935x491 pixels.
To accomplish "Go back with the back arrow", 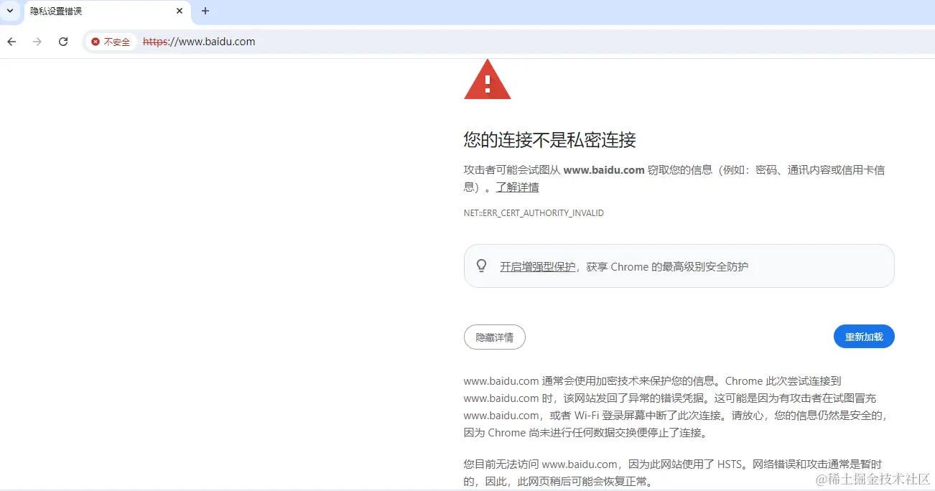I will pos(11,42).
